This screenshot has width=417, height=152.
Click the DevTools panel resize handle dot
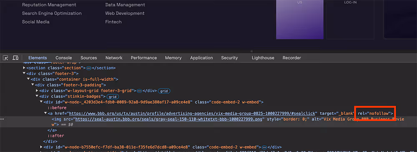(x=251, y=51)
